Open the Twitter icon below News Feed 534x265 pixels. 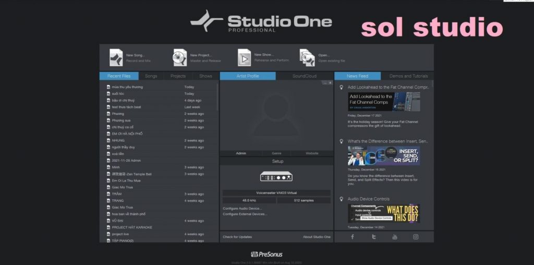pos(373,237)
